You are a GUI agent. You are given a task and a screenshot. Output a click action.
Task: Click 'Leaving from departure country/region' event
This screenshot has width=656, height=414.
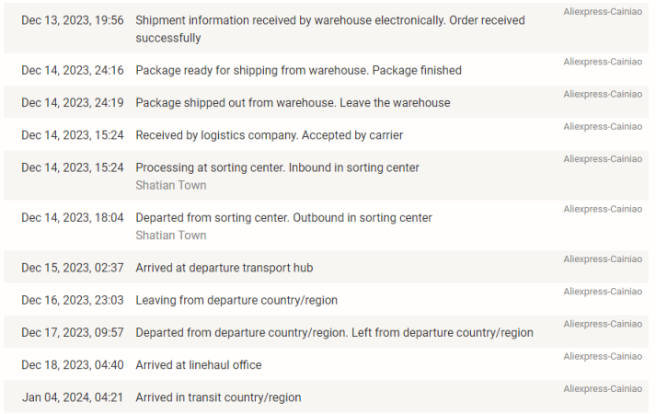click(x=236, y=300)
